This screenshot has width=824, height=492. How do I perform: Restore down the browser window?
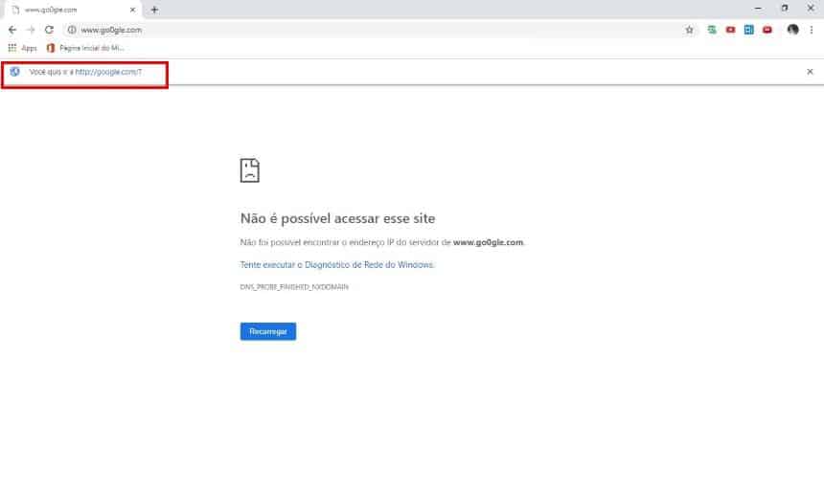point(785,9)
